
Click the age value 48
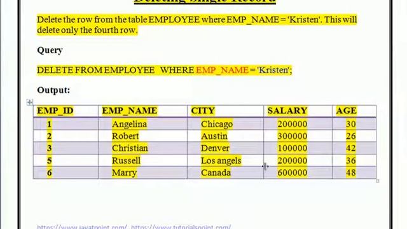351,172
